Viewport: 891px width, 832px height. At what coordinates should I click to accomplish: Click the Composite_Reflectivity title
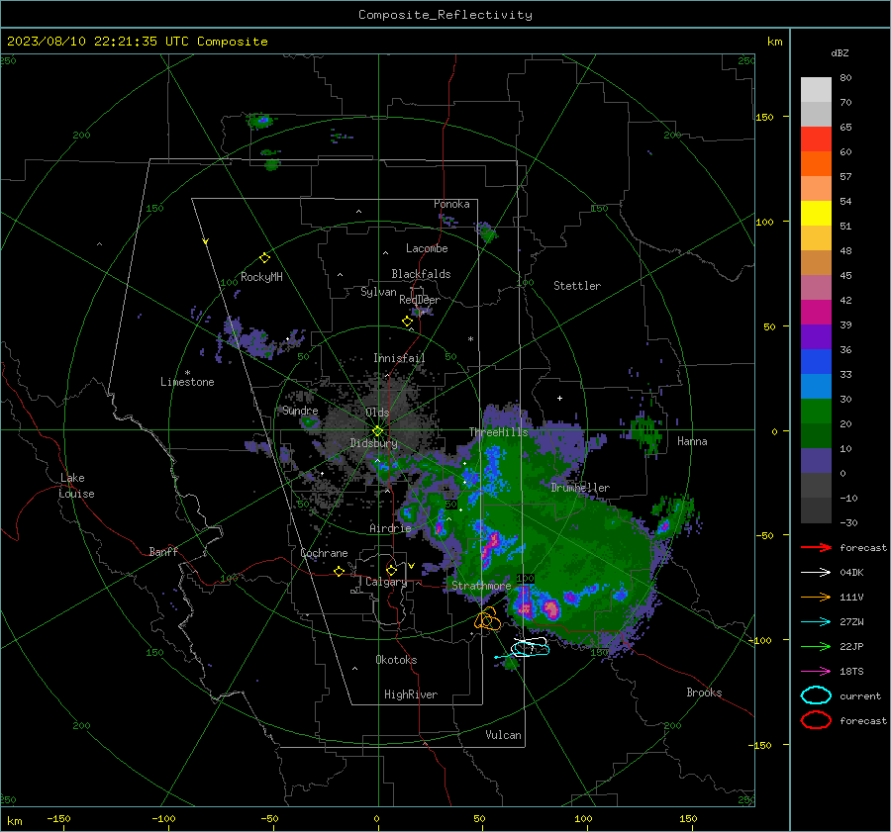(445, 15)
